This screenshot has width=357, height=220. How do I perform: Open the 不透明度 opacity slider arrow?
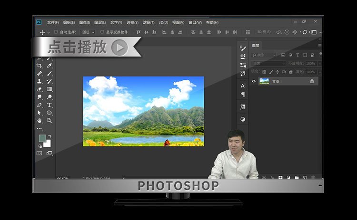click(x=320, y=64)
